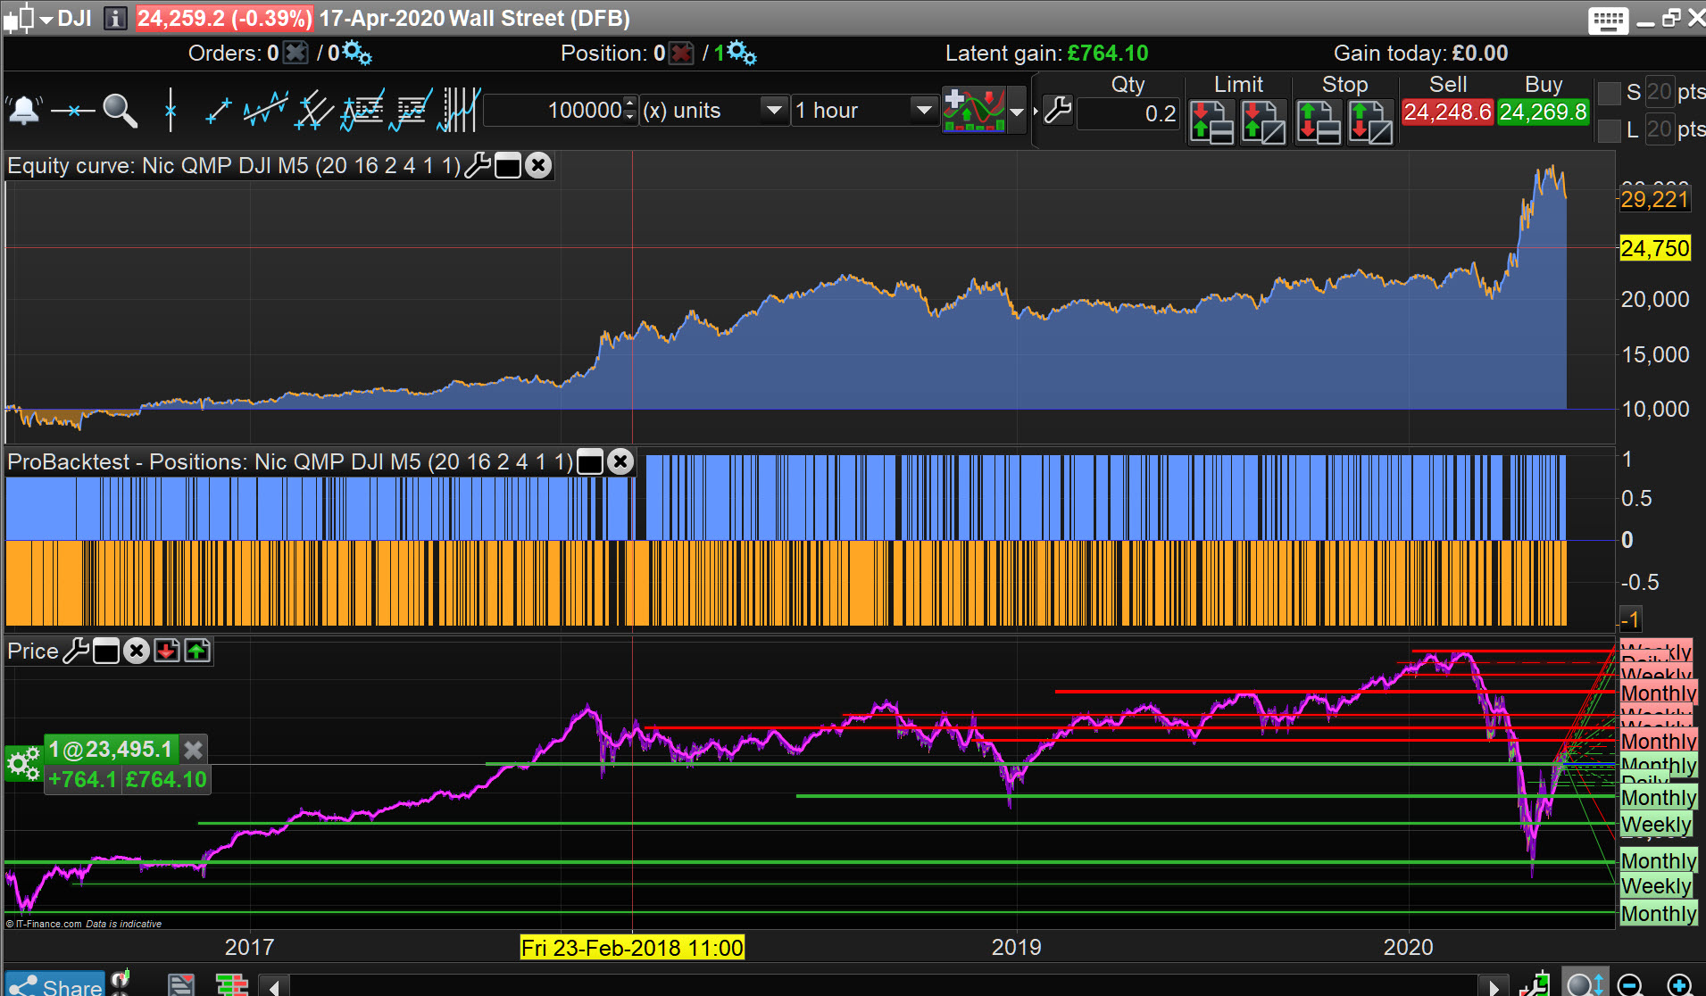1706x996 pixels.
Task: Open Equity curve panel wrench settings
Action: click(x=479, y=166)
